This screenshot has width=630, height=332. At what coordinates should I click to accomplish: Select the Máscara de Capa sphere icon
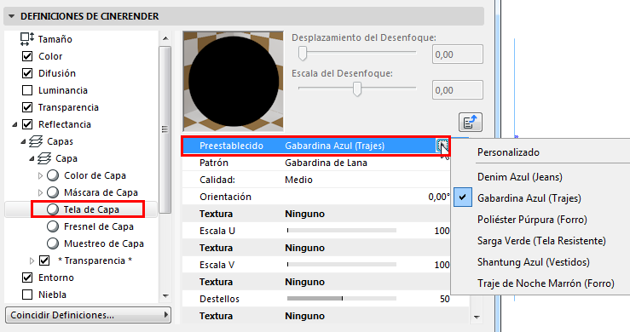[53, 192]
